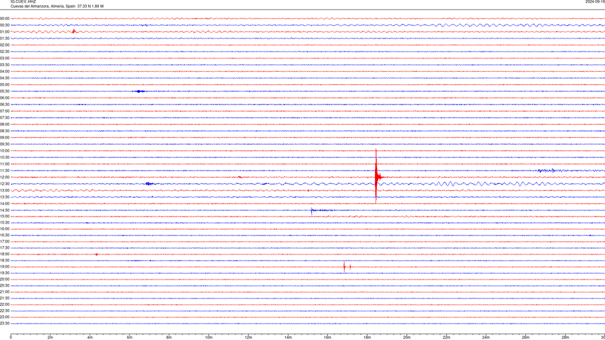Click the small red blip near 11.5m on 12:00 trace

(x=239, y=178)
